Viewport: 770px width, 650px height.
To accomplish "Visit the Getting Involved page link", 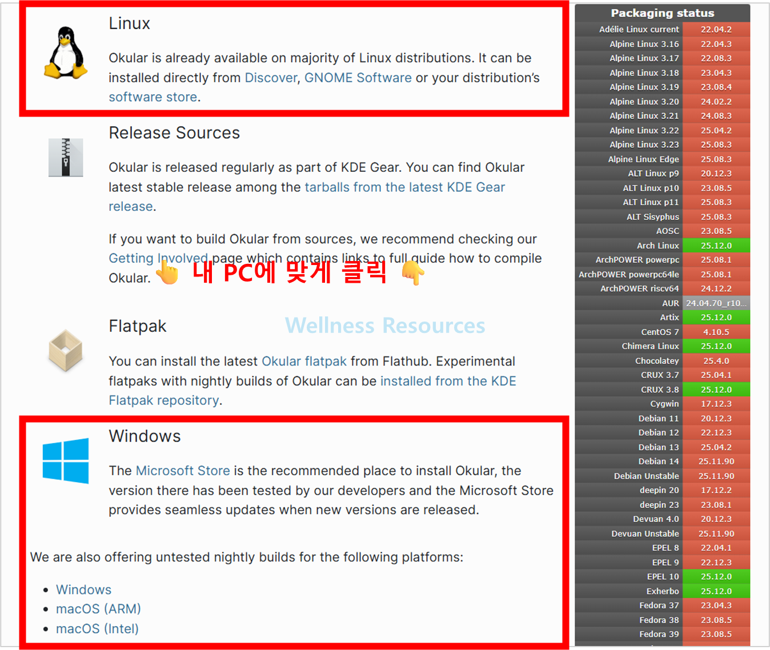I will point(158,258).
